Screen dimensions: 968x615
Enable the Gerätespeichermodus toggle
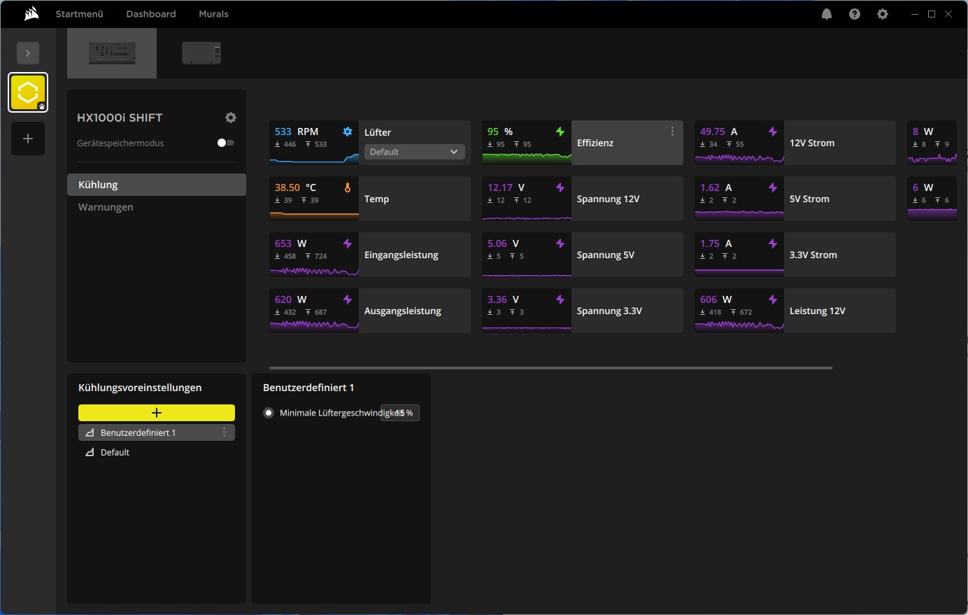225,143
